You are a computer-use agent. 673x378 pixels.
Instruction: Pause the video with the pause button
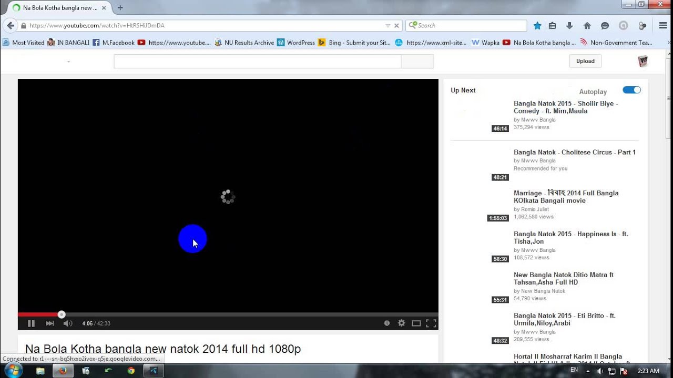click(31, 323)
